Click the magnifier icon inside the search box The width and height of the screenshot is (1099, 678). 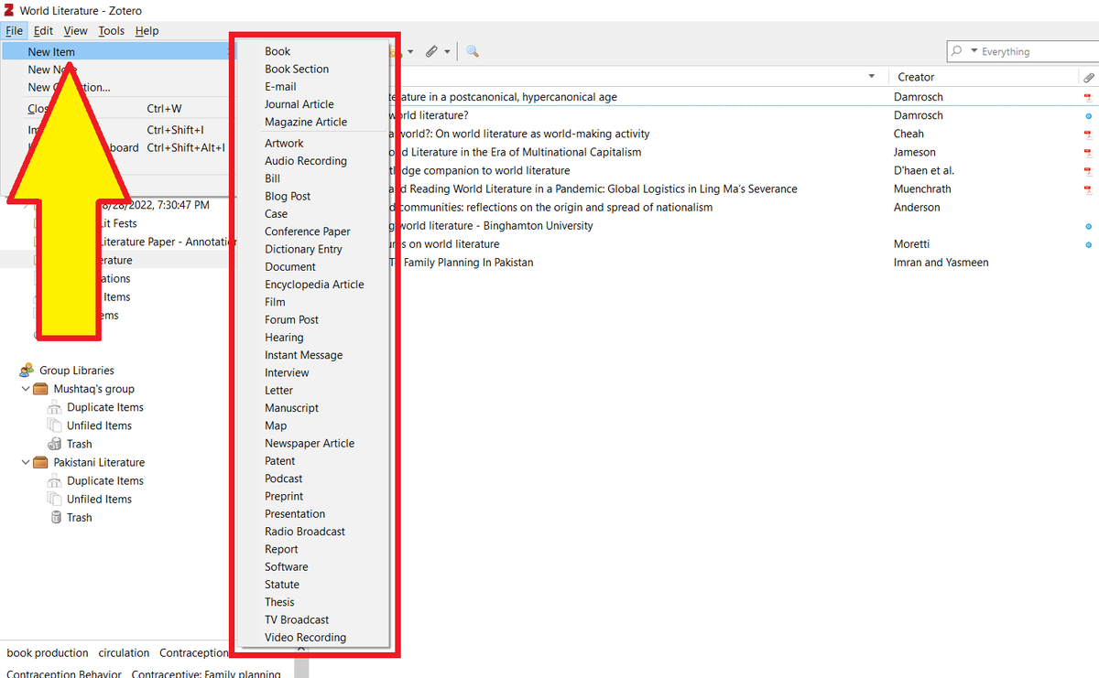[x=957, y=51]
